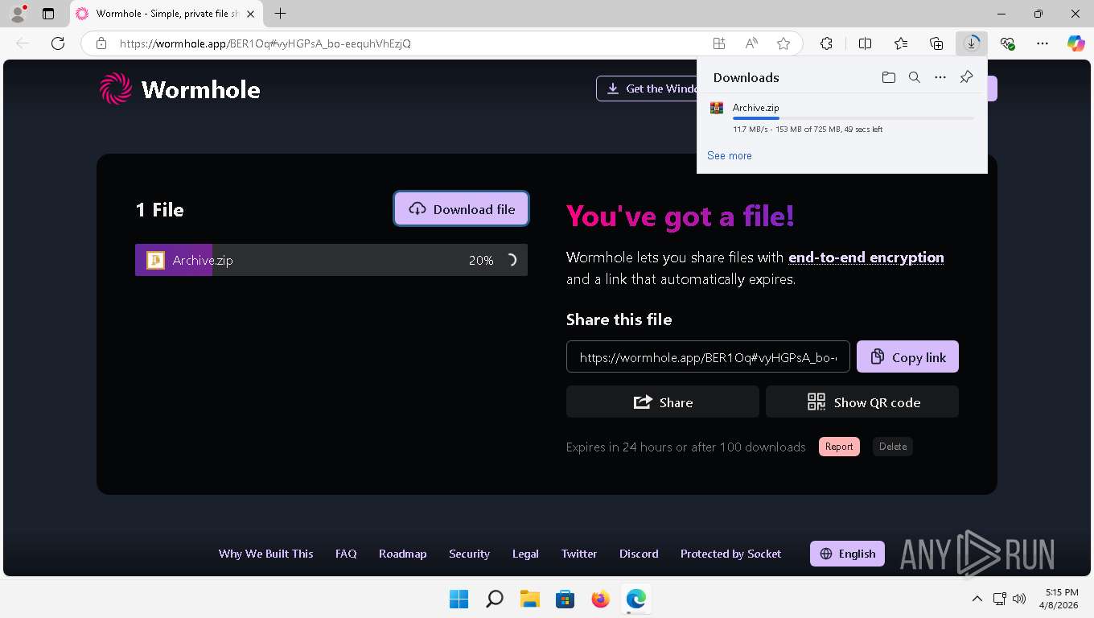Open the Windows Start menu
This screenshot has width=1094, height=618.
459,599
